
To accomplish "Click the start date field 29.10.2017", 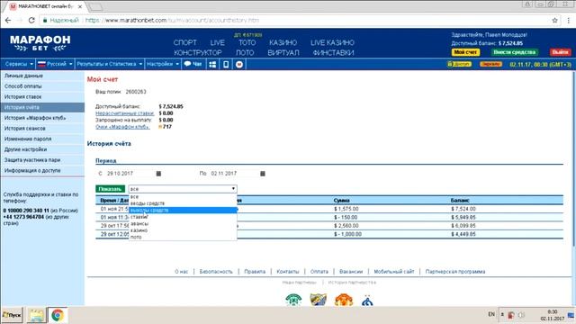I will [x=130, y=174].
